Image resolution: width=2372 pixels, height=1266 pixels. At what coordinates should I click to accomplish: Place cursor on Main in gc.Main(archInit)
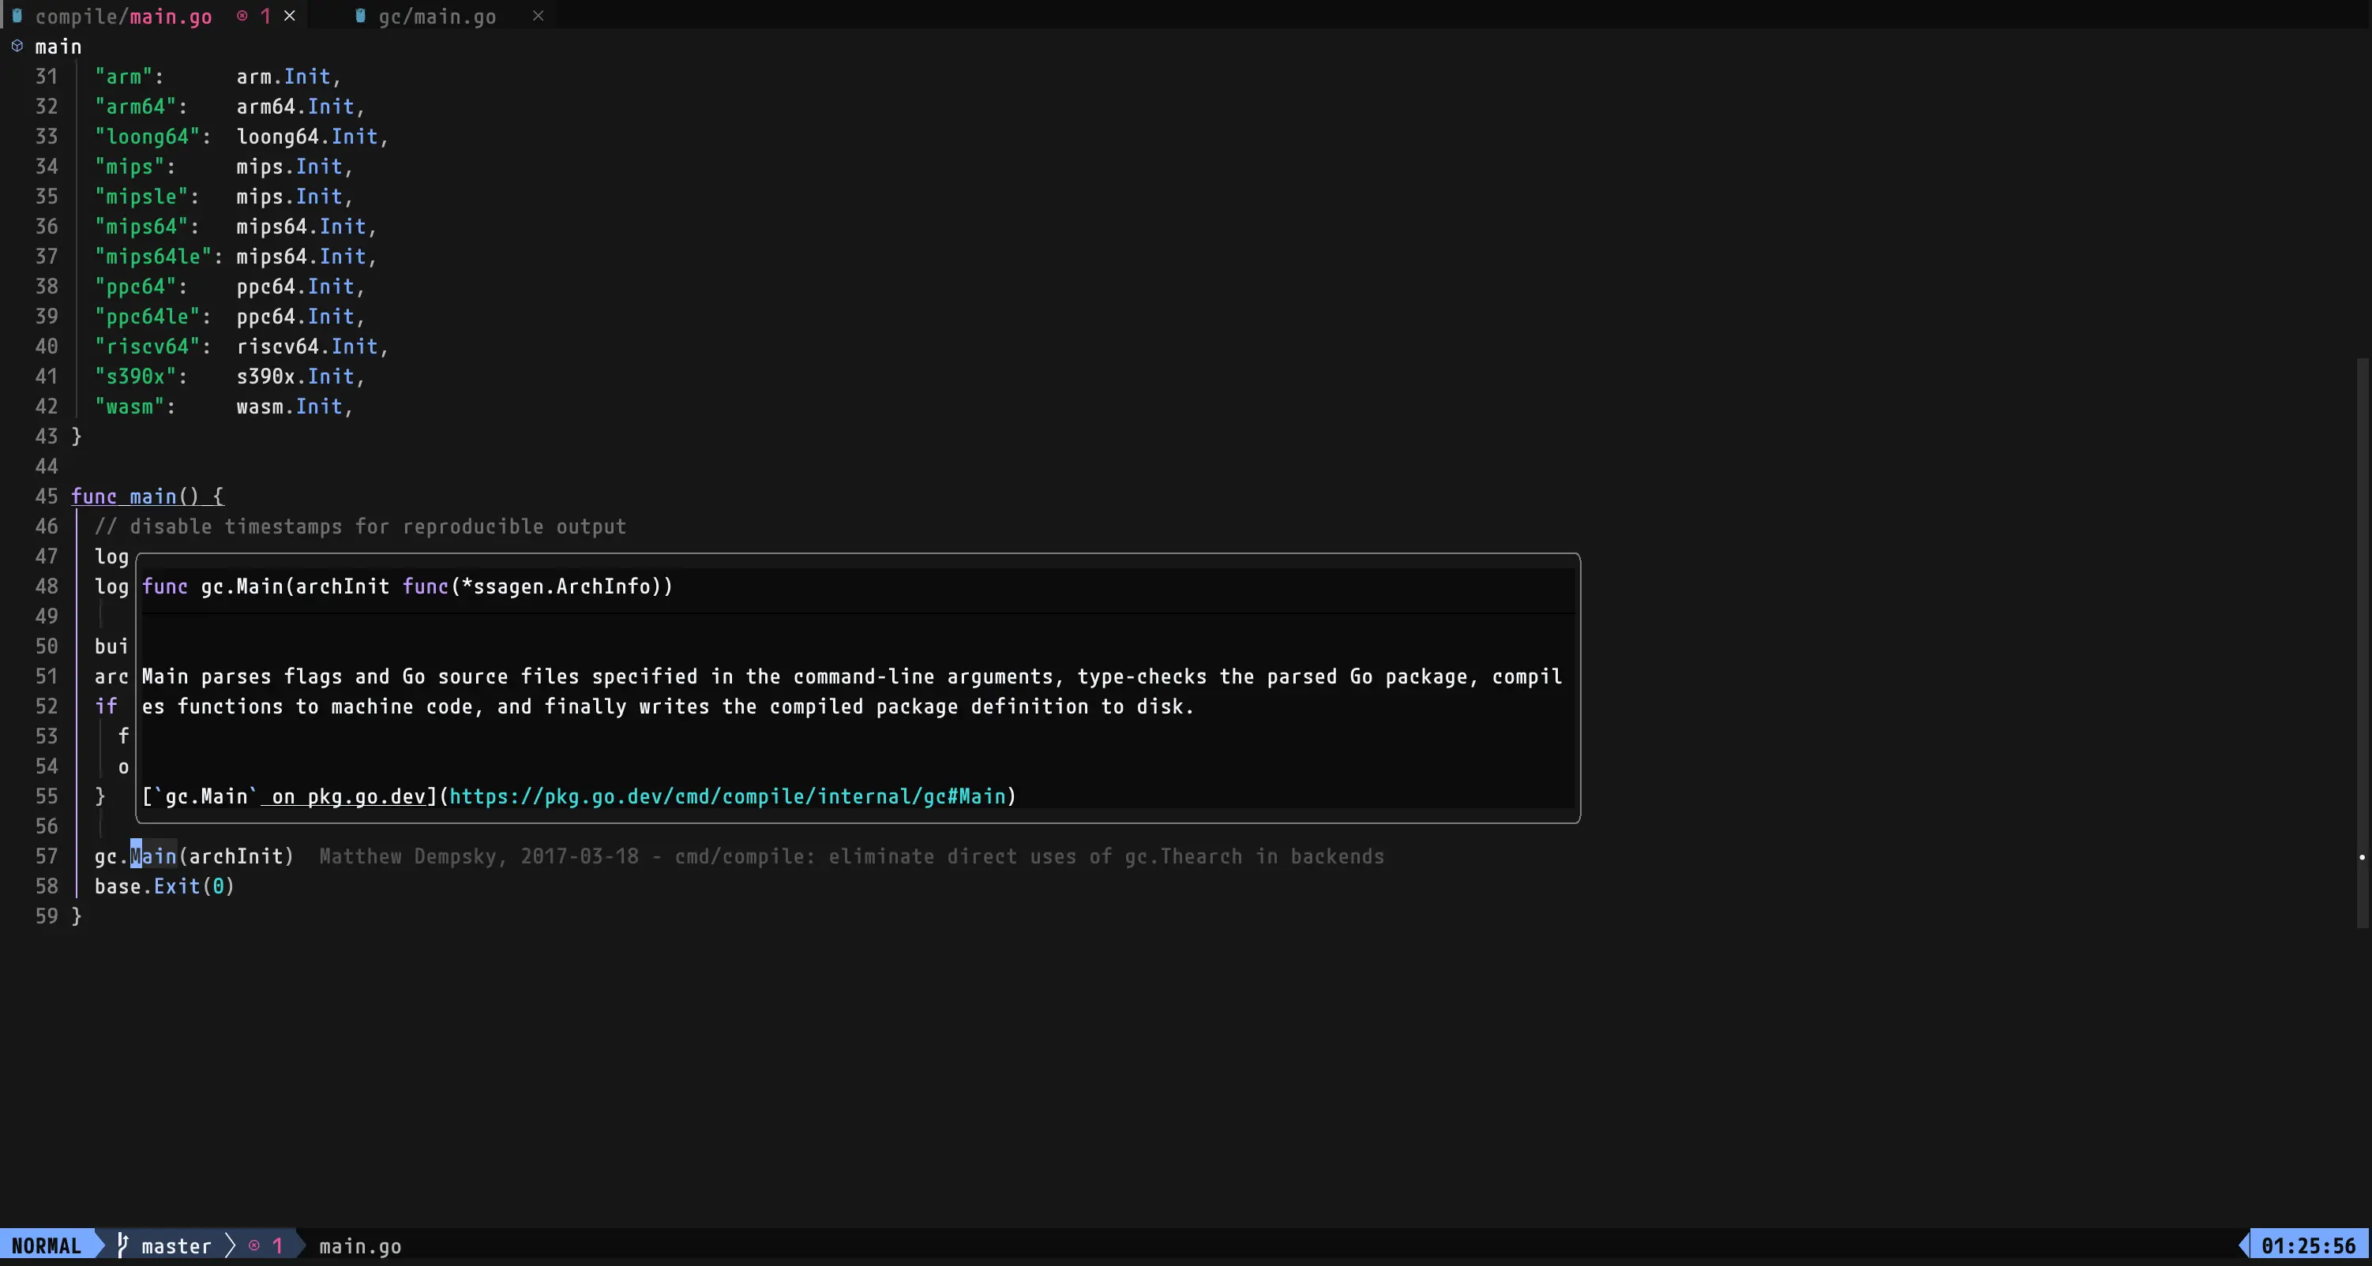tap(153, 856)
